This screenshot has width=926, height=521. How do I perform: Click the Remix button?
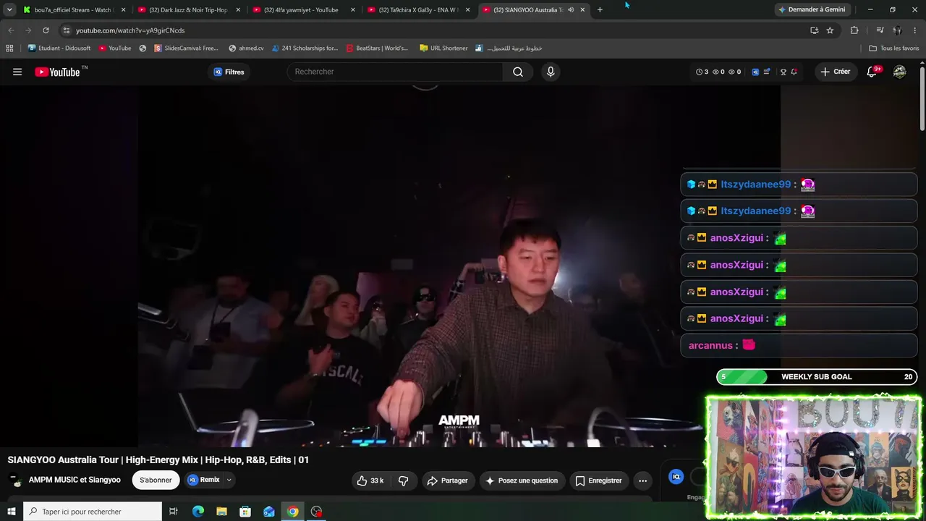pyautogui.click(x=204, y=480)
